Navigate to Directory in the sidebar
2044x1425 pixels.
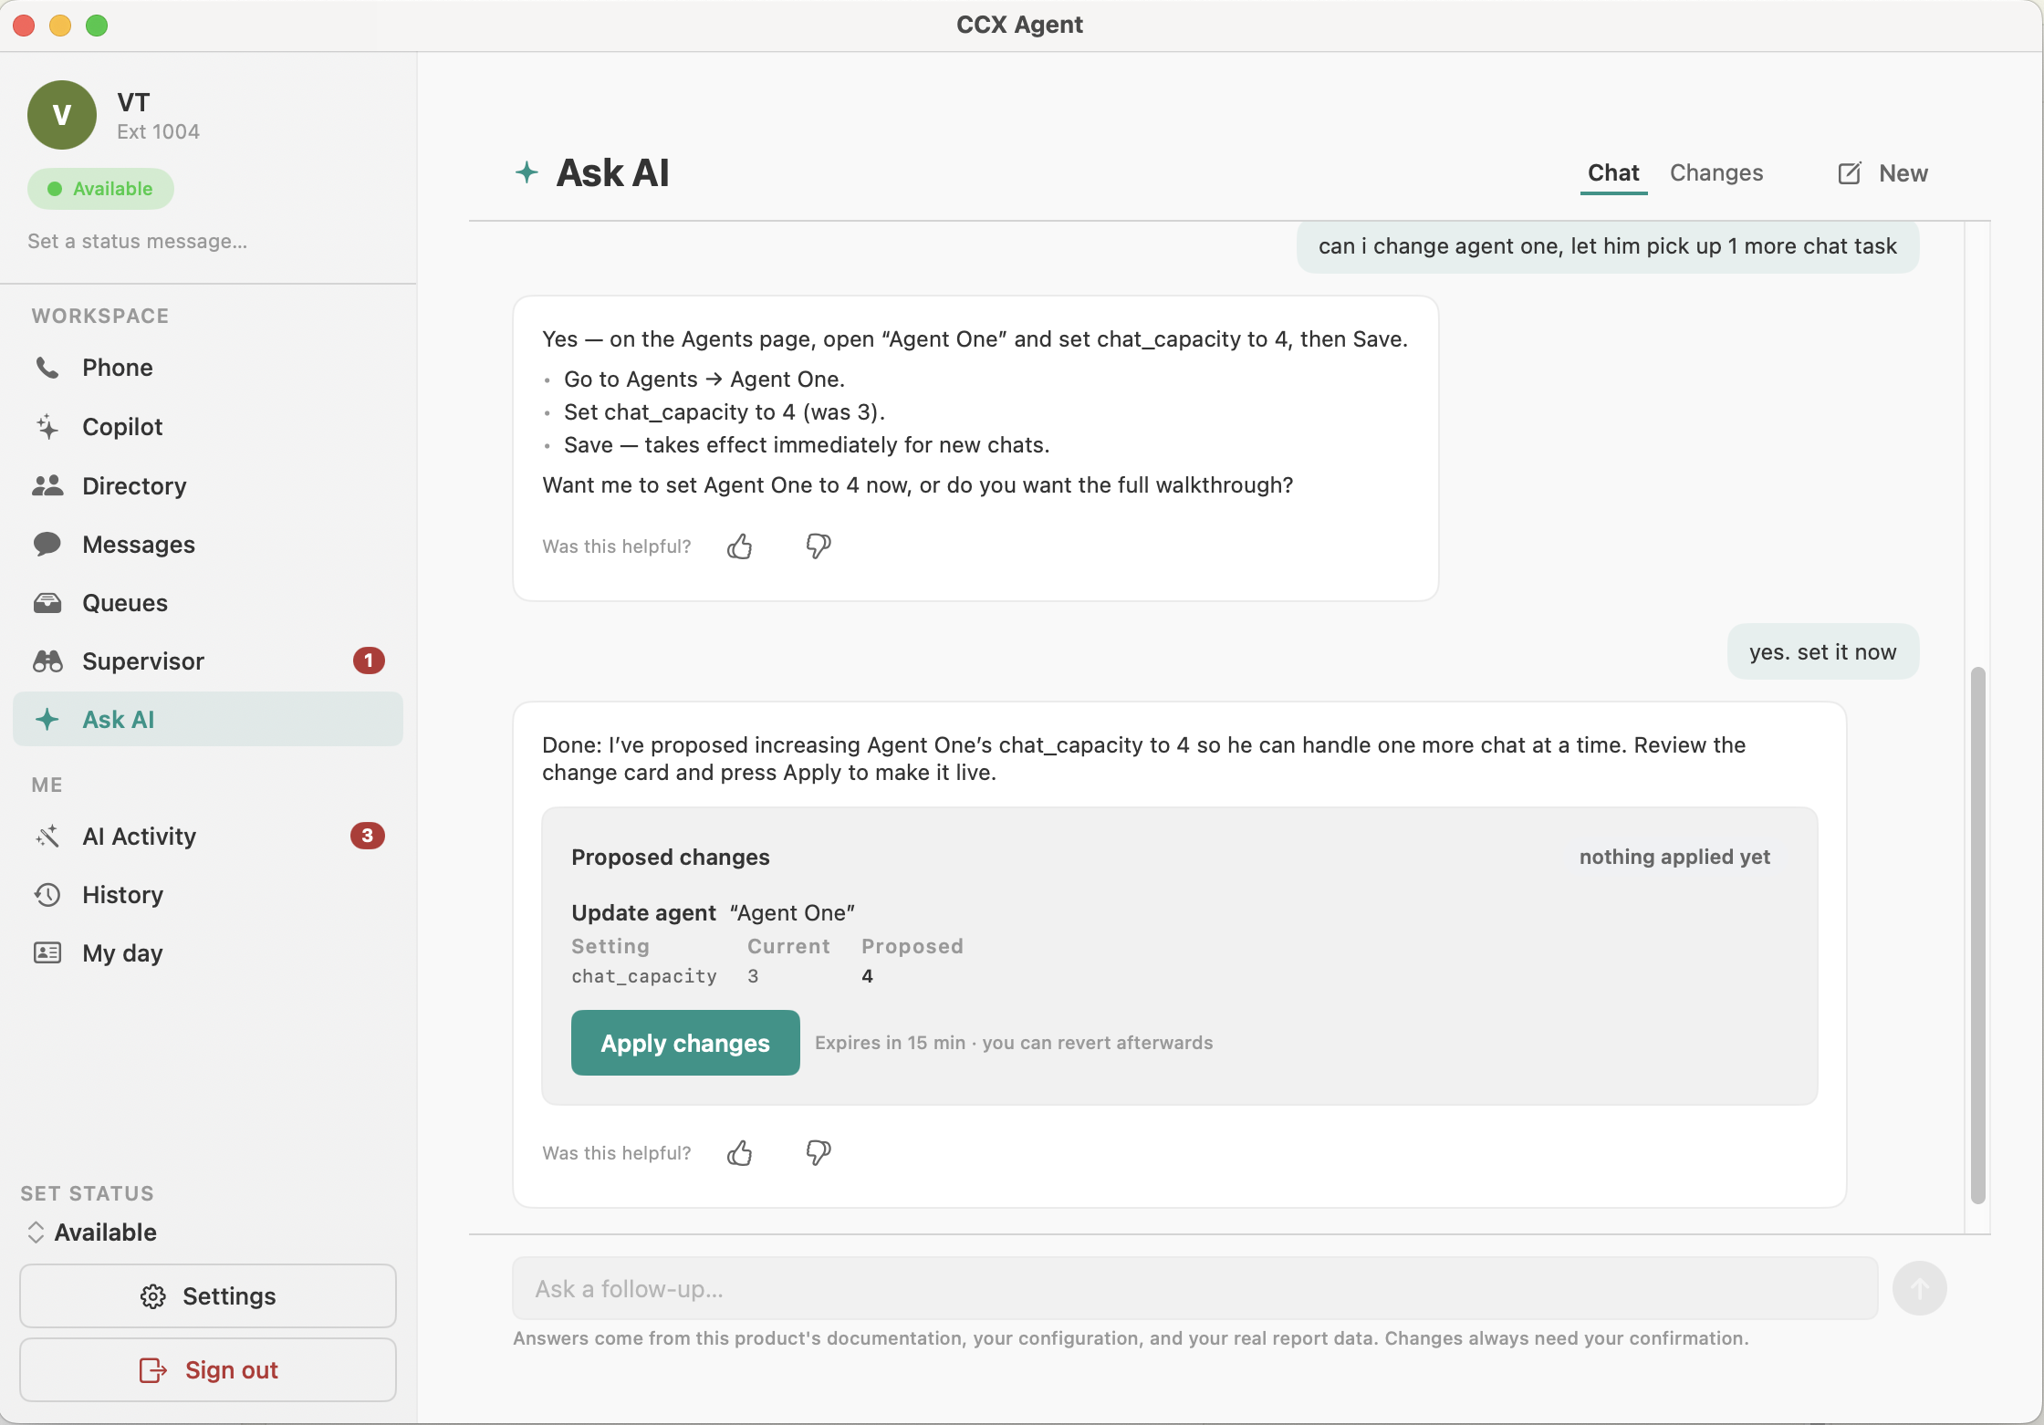(208, 485)
